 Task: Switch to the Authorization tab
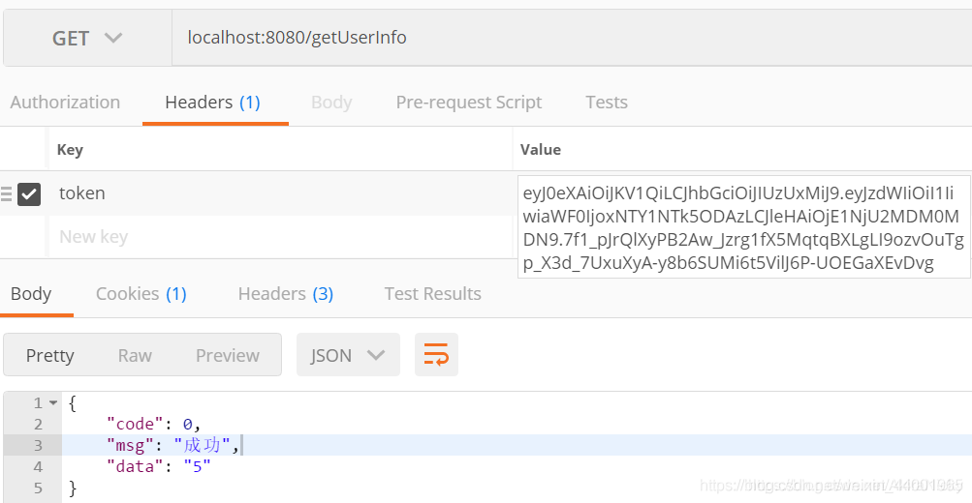point(65,103)
